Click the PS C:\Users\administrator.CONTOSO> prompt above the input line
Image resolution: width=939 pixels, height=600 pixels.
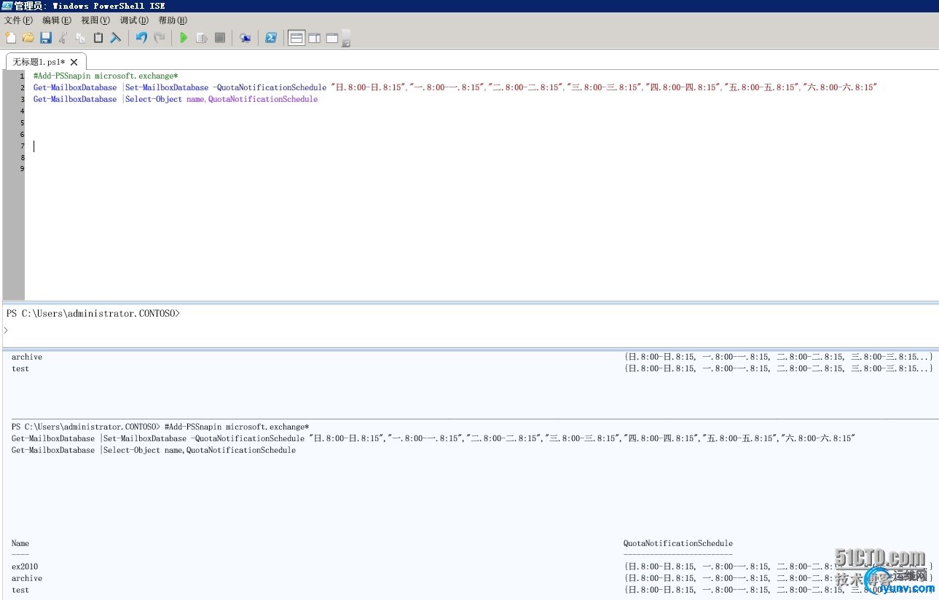coord(93,314)
